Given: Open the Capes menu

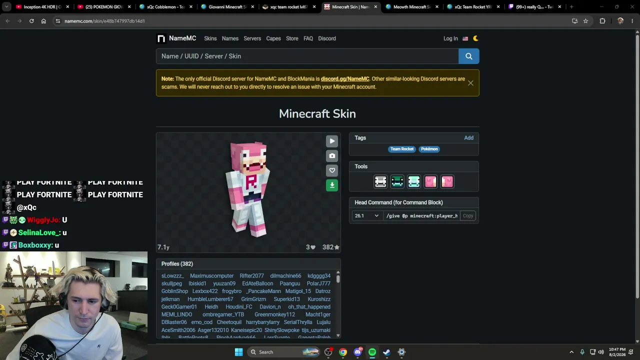Looking at the screenshot, I should (273, 38).
